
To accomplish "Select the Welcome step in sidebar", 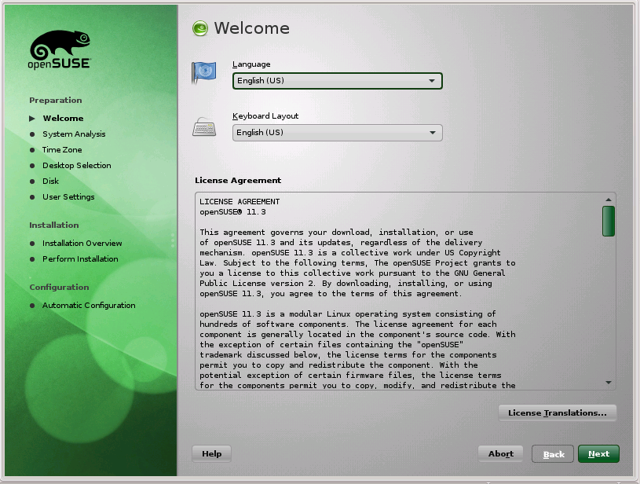I will pos(63,119).
